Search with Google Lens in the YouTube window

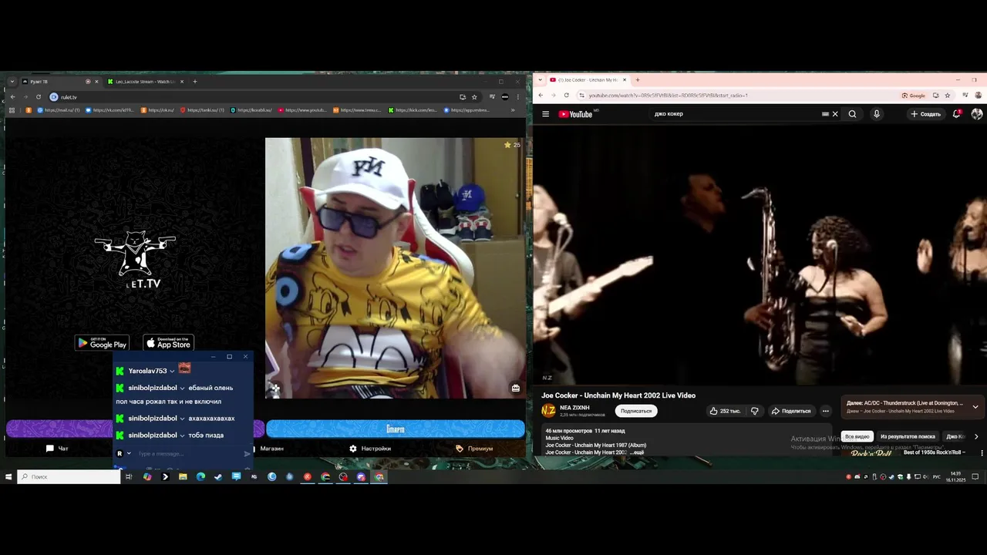point(914,96)
